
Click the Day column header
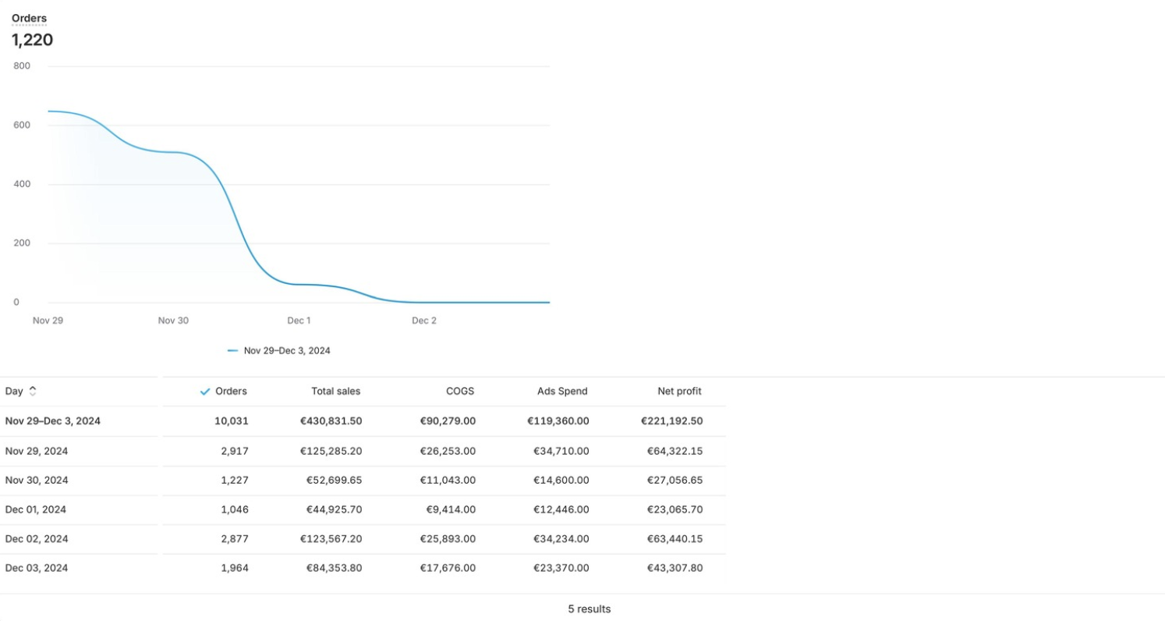click(x=14, y=392)
